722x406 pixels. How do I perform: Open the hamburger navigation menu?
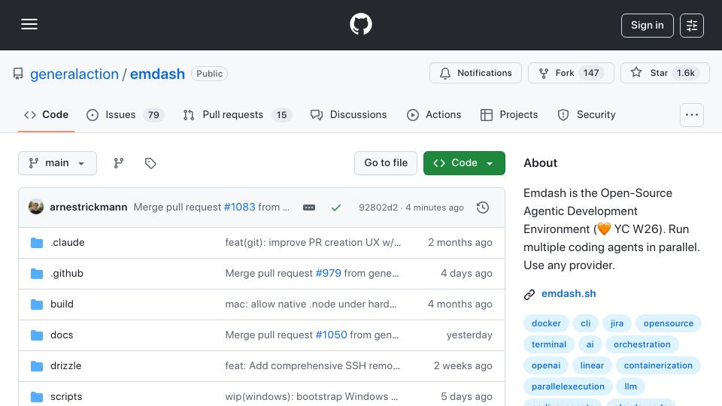point(29,24)
